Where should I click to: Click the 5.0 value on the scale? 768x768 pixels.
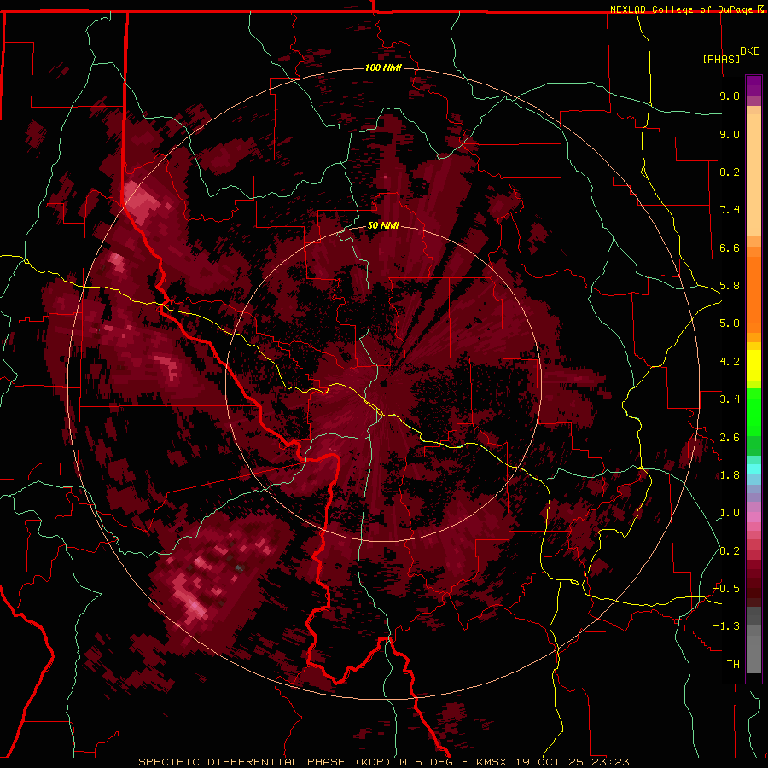point(730,323)
